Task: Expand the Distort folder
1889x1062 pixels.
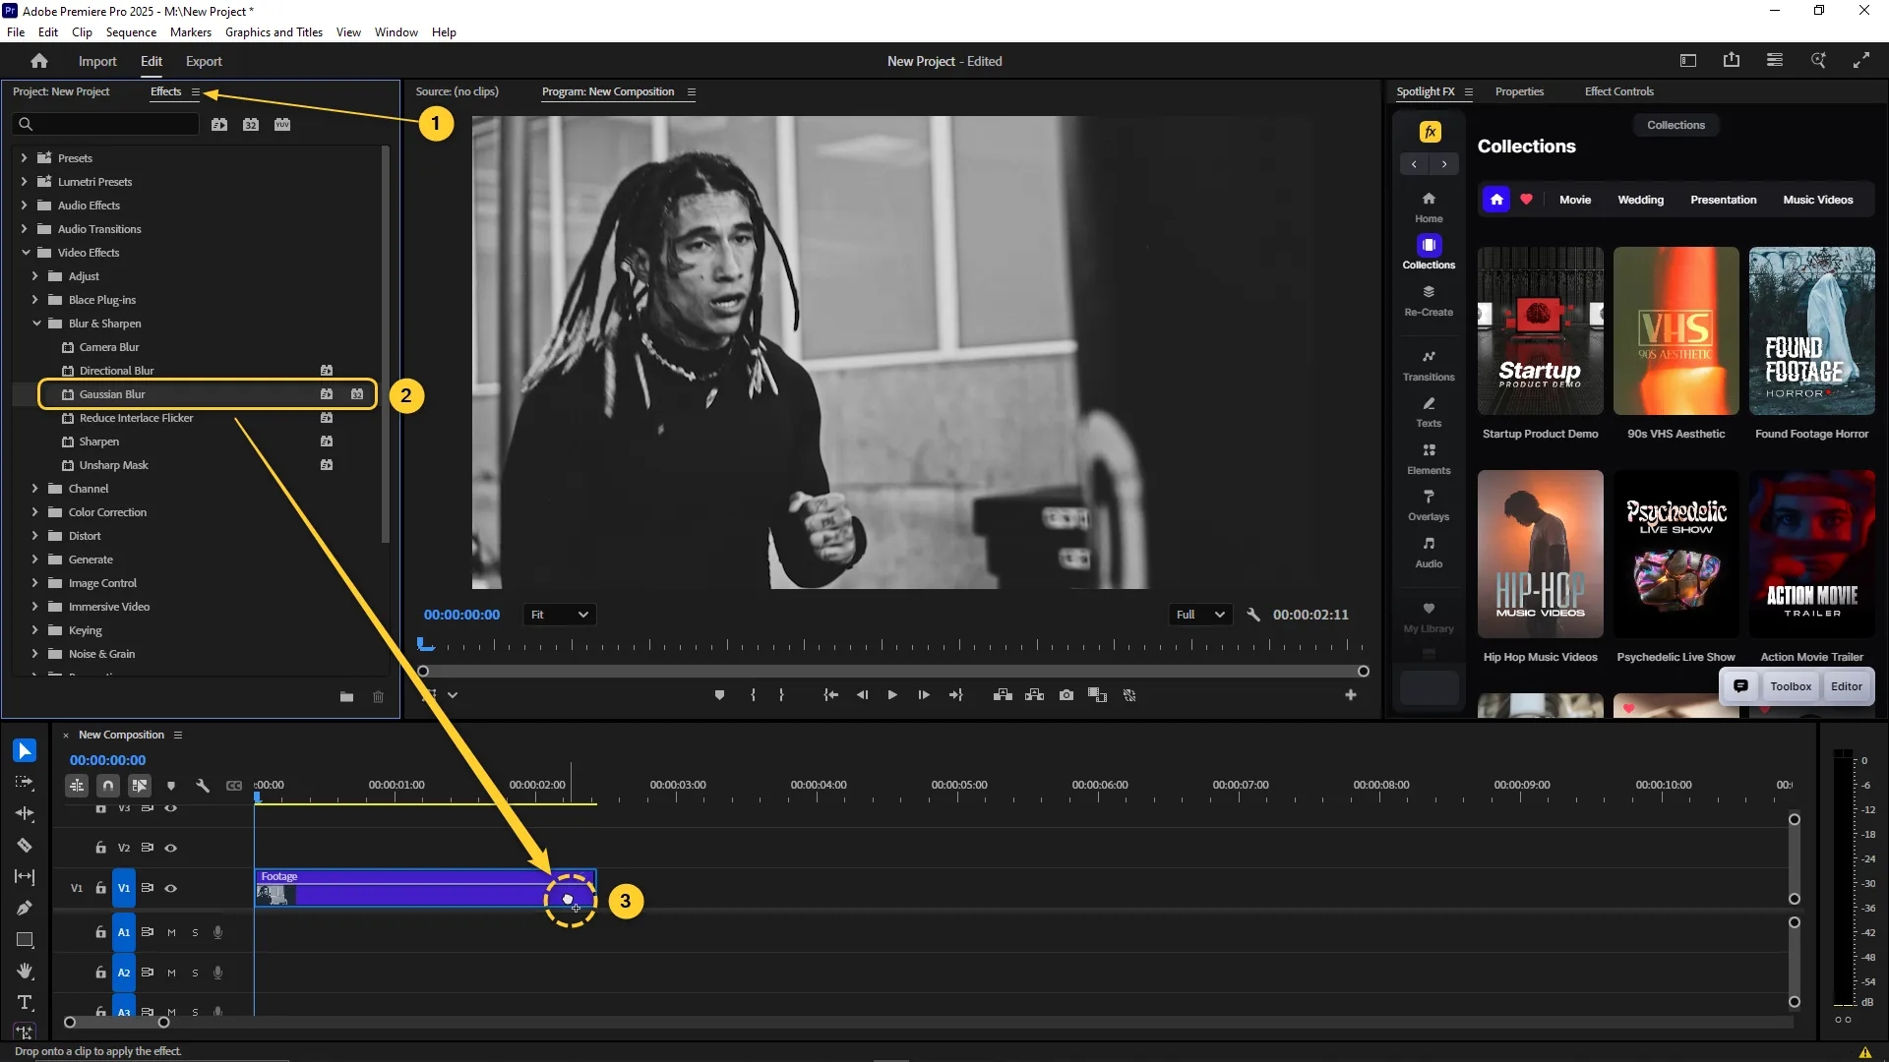Action: pyautogui.click(x=34, y=536)
